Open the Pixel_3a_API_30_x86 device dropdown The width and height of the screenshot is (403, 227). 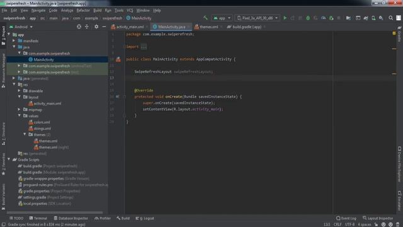258,18
